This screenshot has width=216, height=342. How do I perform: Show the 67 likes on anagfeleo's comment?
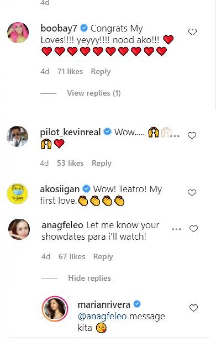click(x=72, y=257)
